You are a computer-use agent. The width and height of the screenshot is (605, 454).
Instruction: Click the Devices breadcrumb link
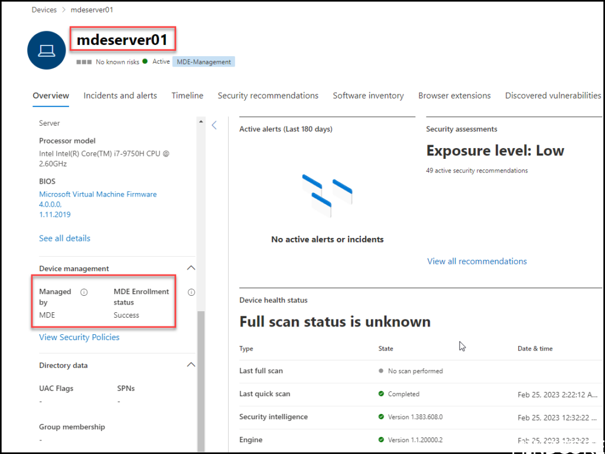coord(44,9)
